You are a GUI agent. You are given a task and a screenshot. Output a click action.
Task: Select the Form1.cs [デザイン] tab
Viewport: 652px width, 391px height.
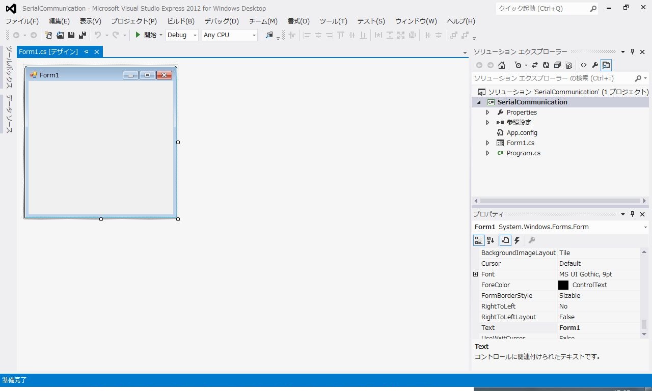[x=48, y=52]
